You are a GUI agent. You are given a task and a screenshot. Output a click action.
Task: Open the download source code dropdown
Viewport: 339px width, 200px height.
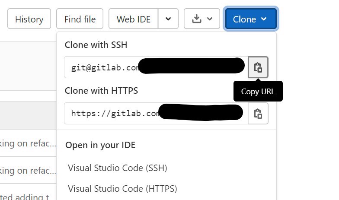point(202,19)
